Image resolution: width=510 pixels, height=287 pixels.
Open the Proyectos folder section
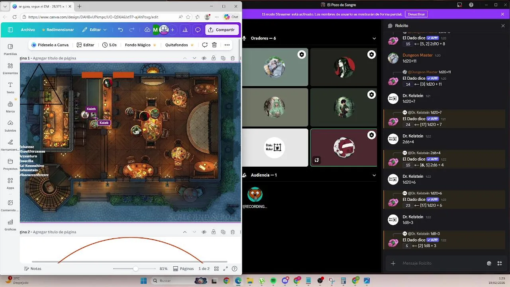click(10, 164)
